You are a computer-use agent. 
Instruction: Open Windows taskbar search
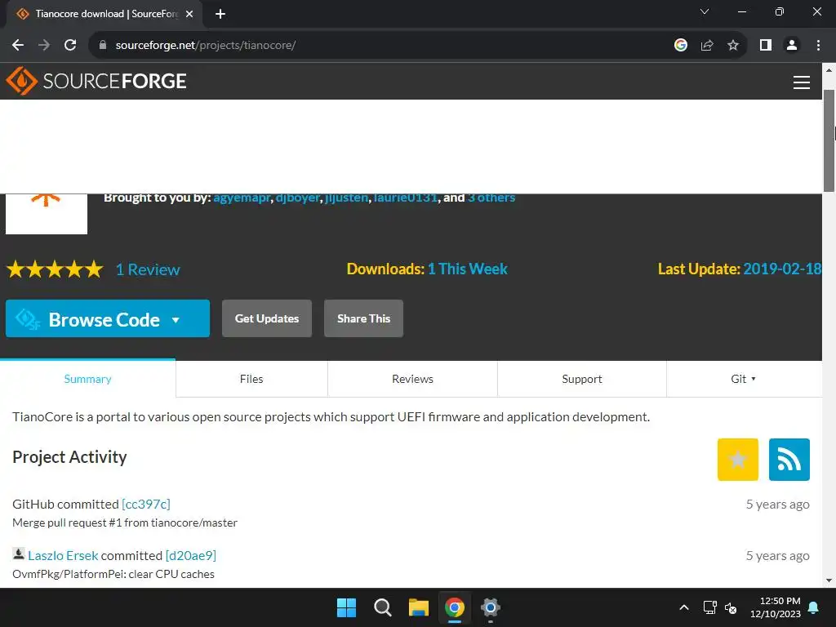click(x=382, y=607)
